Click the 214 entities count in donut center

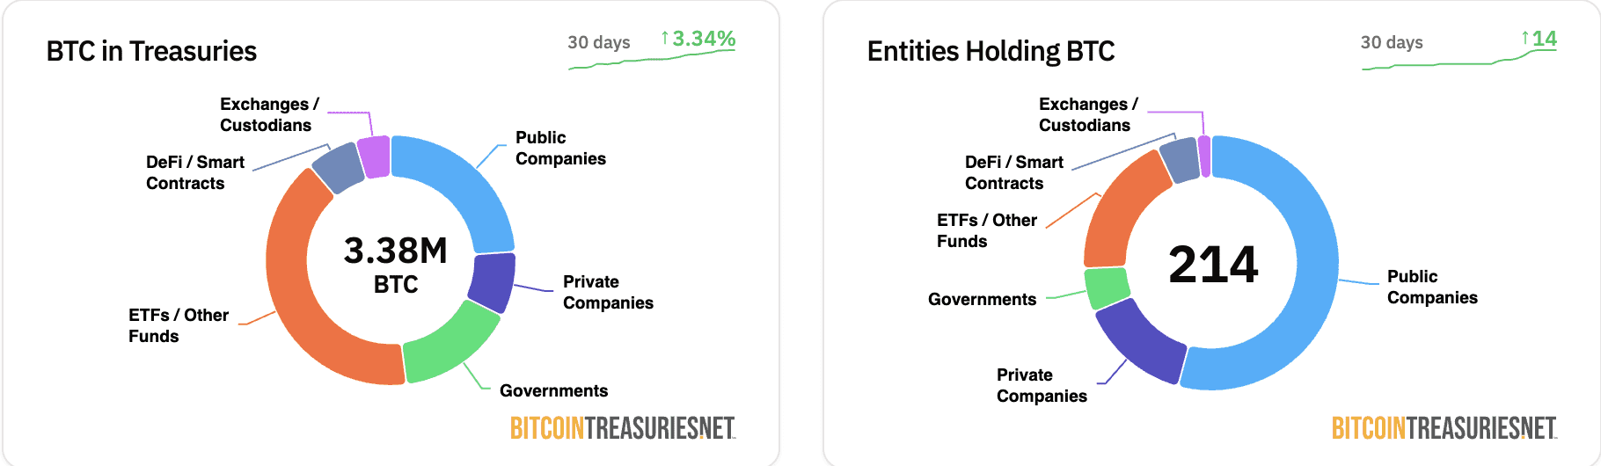point(1213,265)
